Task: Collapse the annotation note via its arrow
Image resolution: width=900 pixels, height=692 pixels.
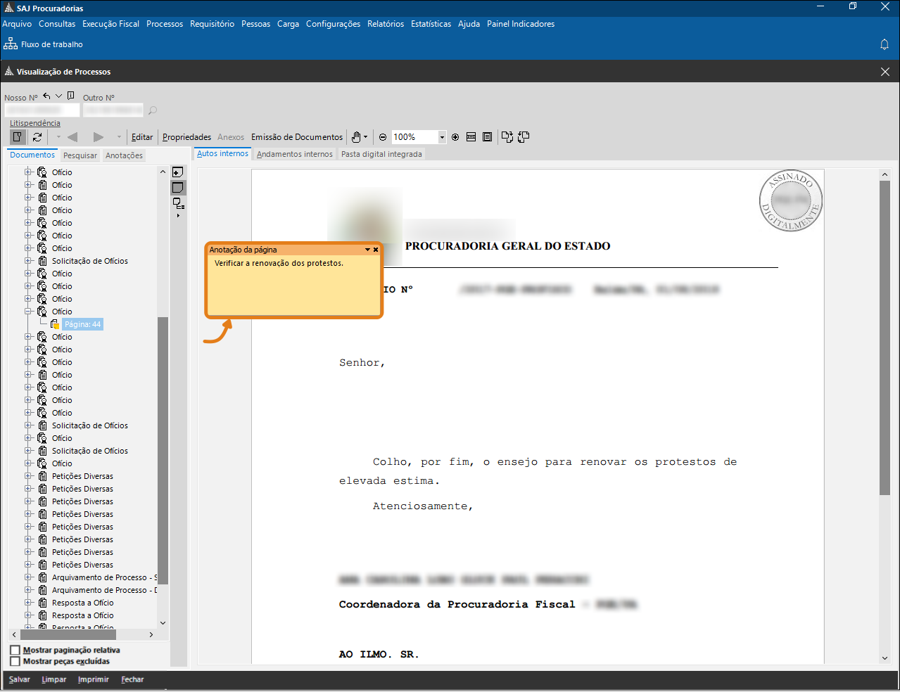Action: 367,250
